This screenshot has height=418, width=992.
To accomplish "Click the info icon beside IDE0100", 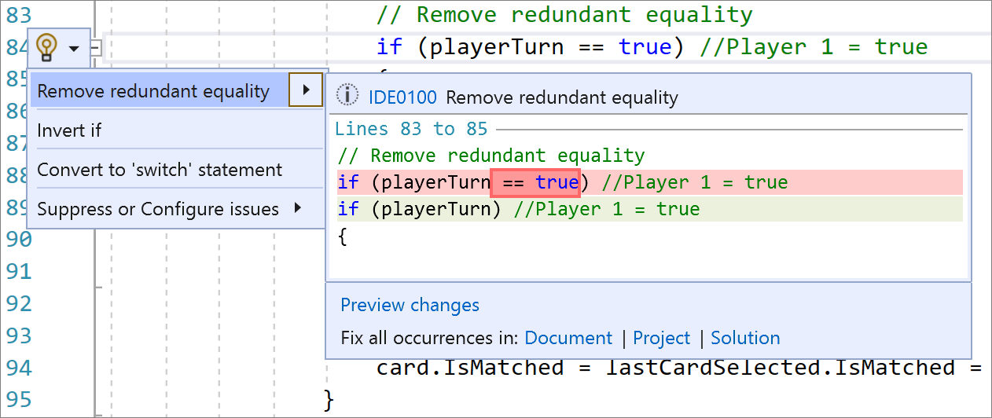I will [347, 97].
